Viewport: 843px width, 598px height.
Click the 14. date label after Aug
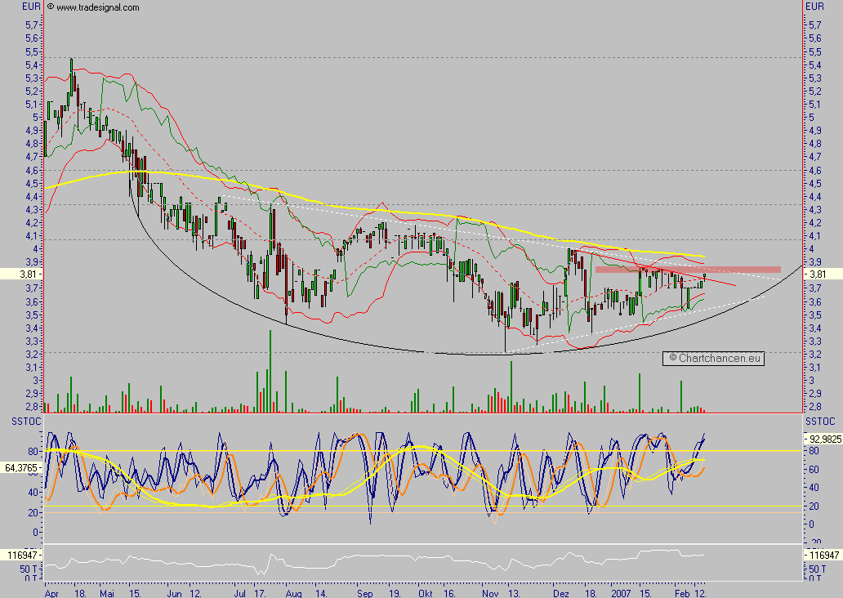point(321,593)
